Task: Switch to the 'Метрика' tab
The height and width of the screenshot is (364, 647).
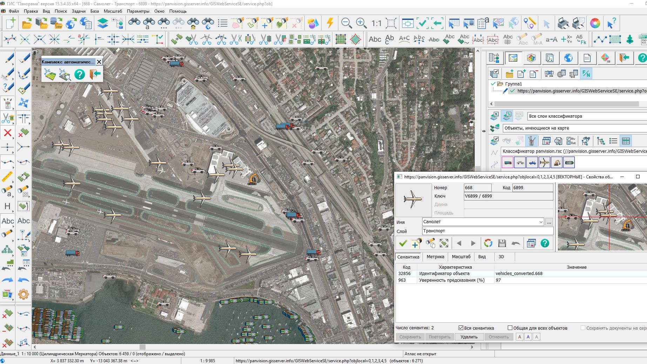Action: (x=435, y=257)
